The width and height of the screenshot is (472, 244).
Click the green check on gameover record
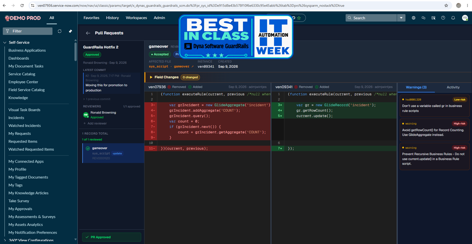[x=88, y=149]
